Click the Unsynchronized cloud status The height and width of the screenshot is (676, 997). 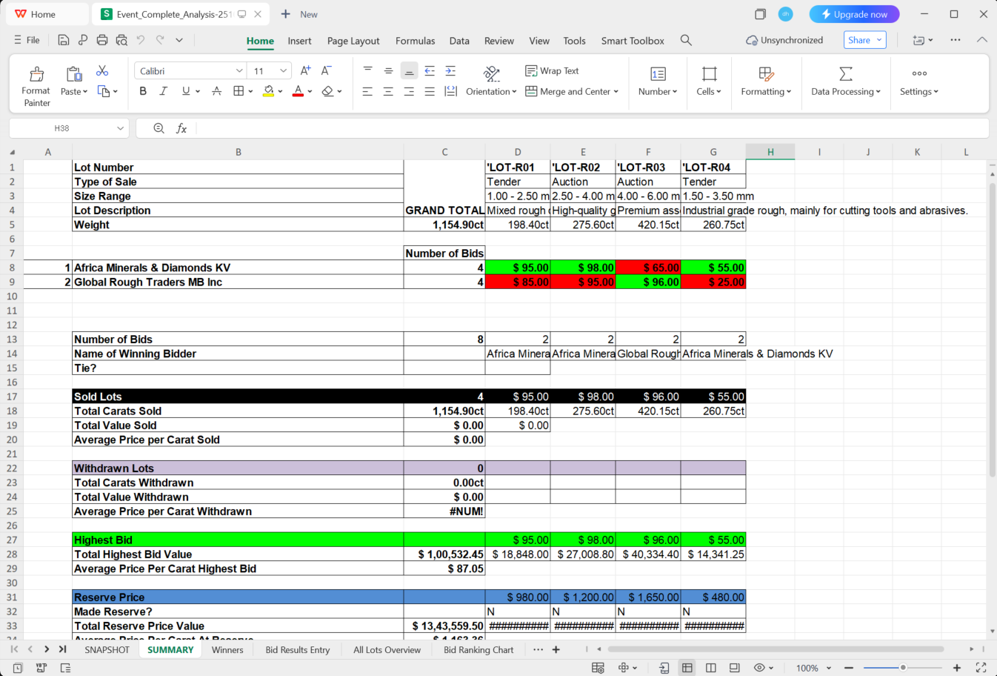(784, 40)
